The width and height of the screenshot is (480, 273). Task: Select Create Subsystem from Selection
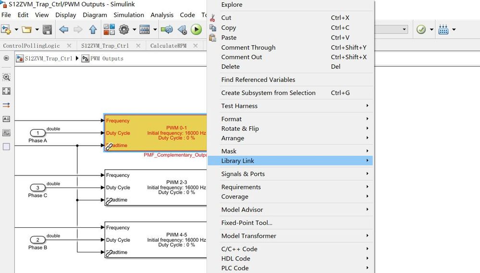coord(290,93)
